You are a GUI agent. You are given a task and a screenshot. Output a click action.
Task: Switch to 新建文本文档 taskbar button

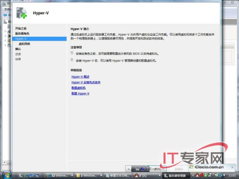118,175
